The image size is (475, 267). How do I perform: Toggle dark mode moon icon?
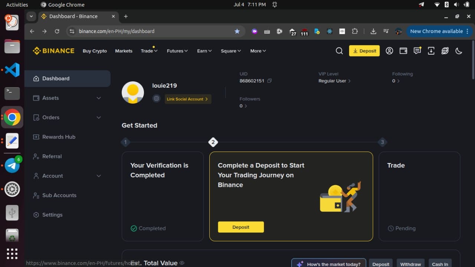point(459,51)
